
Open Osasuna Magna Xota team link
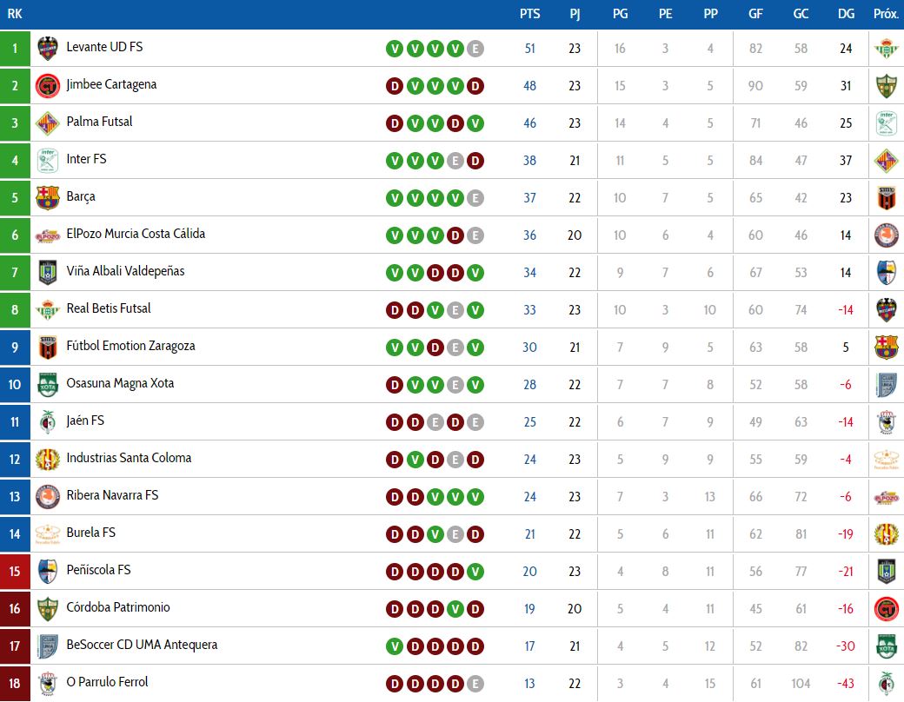pos(120,383)
